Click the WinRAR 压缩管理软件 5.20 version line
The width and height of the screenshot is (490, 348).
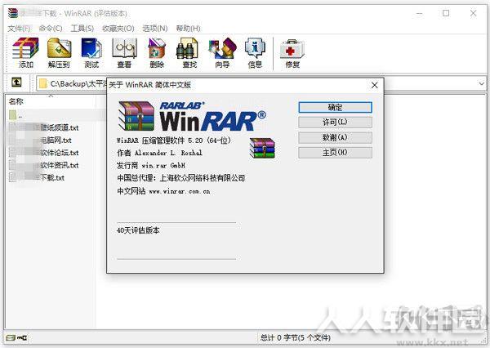coord(174,141)
